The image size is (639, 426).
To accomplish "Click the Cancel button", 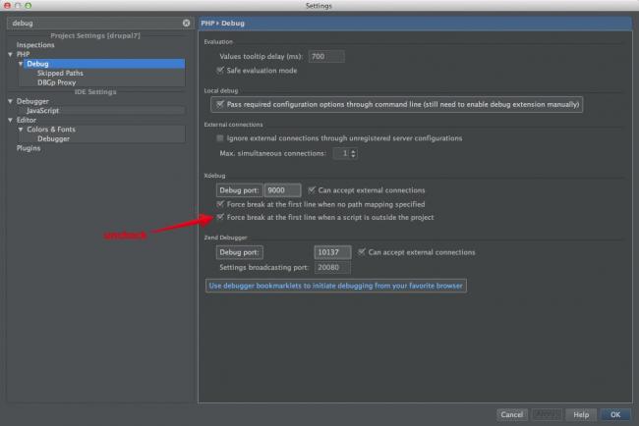I will [512, 414].
